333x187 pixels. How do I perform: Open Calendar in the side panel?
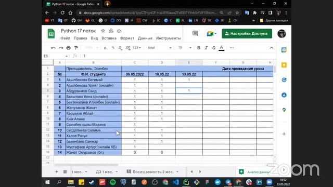284,50
